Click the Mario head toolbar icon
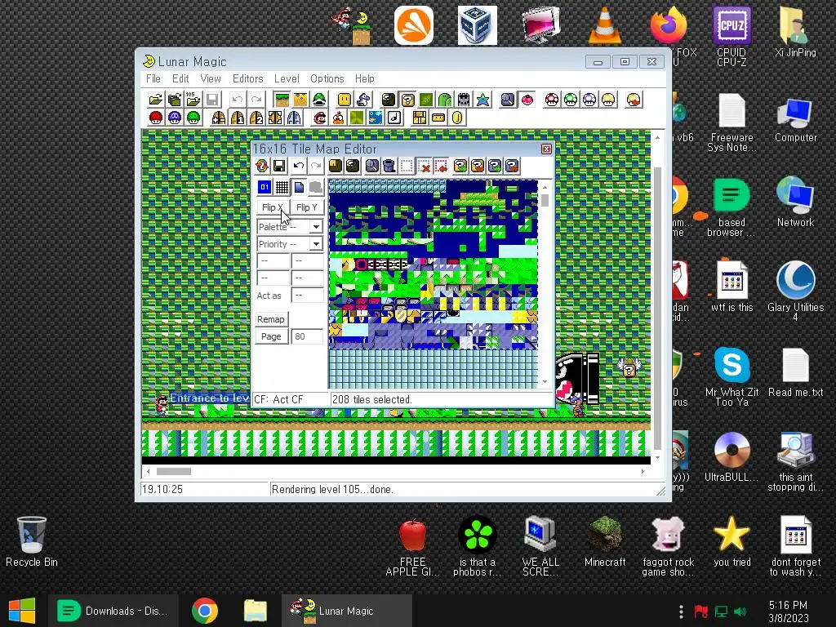The image size is (836, 627). point(319,118)
